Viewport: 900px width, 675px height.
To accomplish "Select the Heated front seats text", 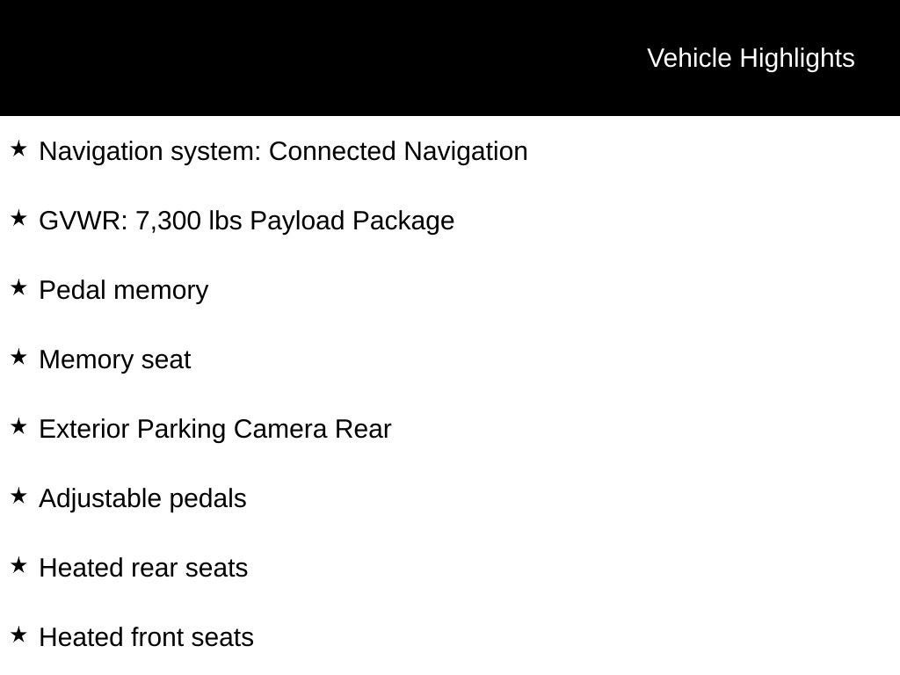I will [147, 637].
